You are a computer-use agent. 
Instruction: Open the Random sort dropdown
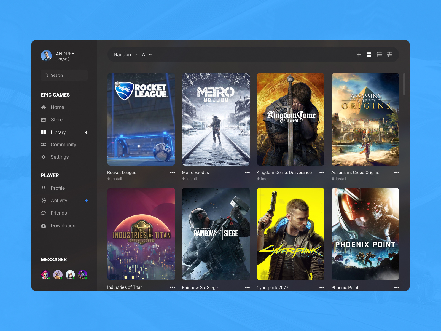[125, 55]
